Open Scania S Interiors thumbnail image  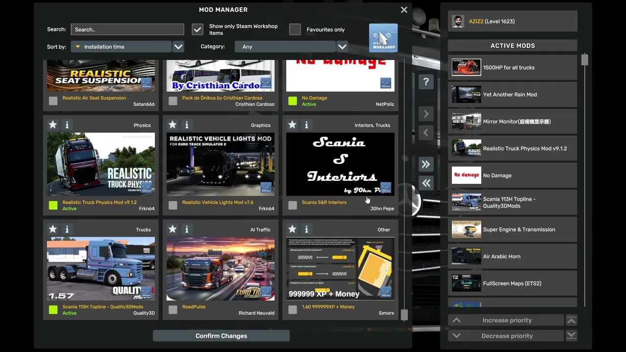(340, 164)
